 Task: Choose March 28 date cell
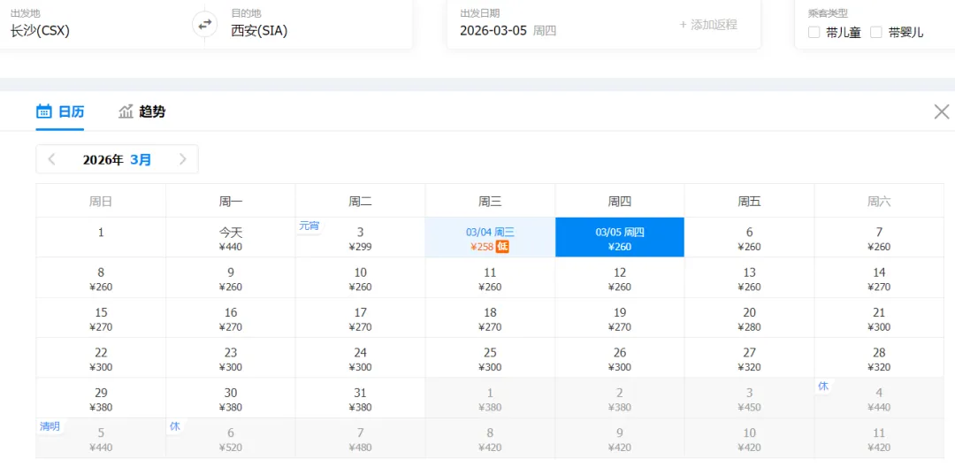coord(880,358)
